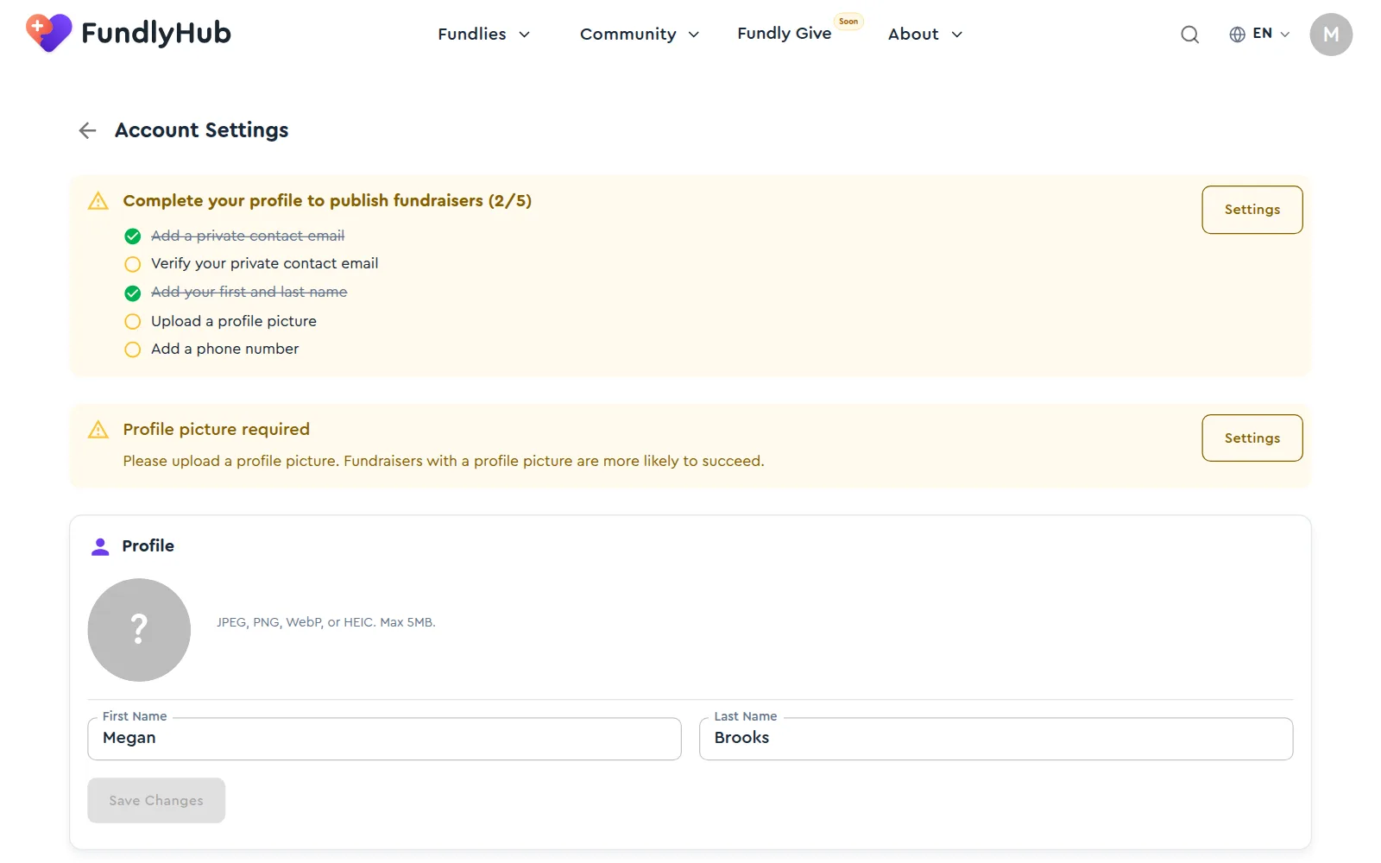This screenshot has width=1381, height=863.
Task: Click the Save Changes button
Action: [156, 801]
